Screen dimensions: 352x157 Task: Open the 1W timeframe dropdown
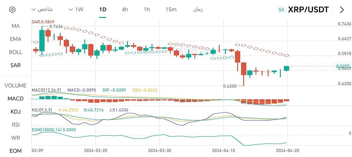coord(76,10)
